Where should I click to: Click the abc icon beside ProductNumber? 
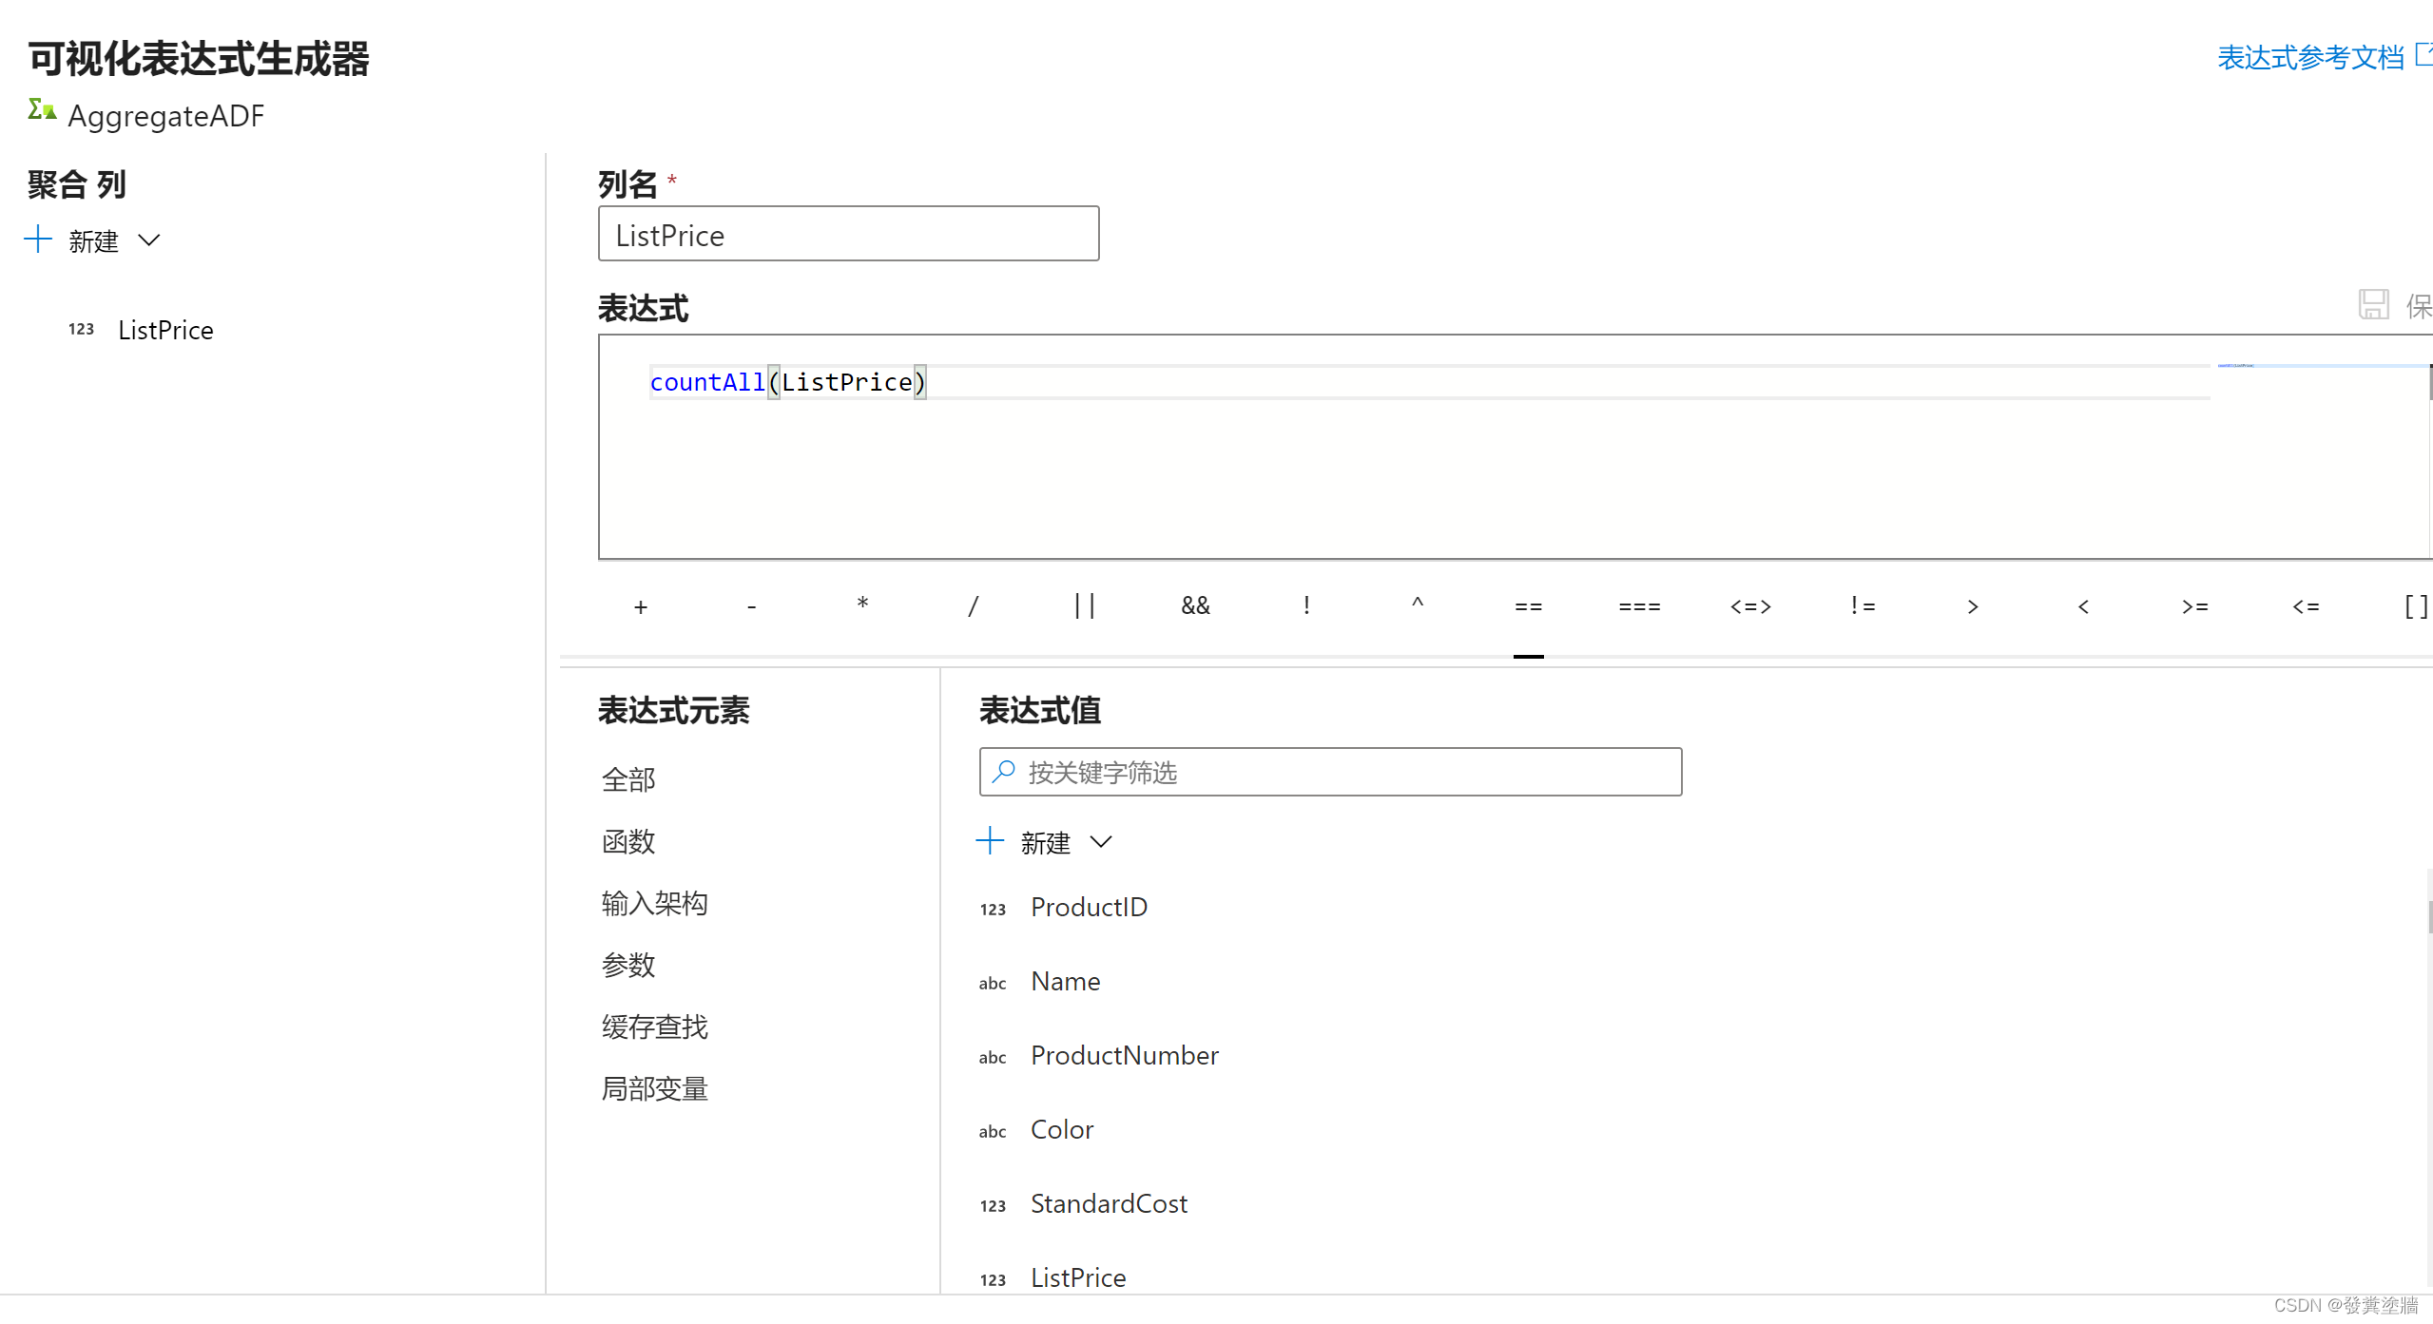tap(992, 1057)
